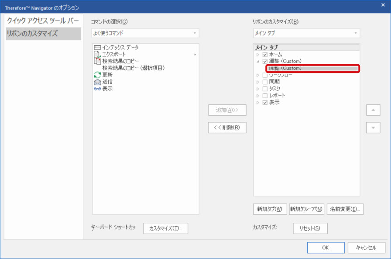Enable the 同期 tab checkbox
391x259 pixels.
point(265,82)
